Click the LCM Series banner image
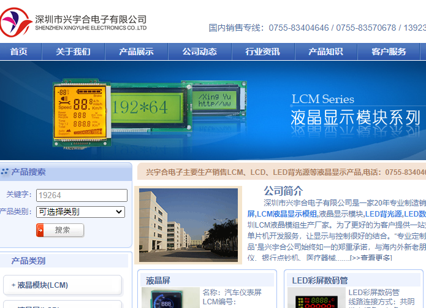 [x=213, y=110]
